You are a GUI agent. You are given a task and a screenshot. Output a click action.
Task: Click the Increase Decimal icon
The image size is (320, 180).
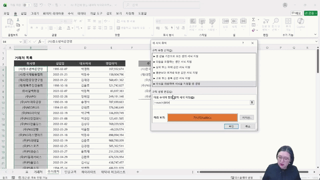tap(178, 28)
